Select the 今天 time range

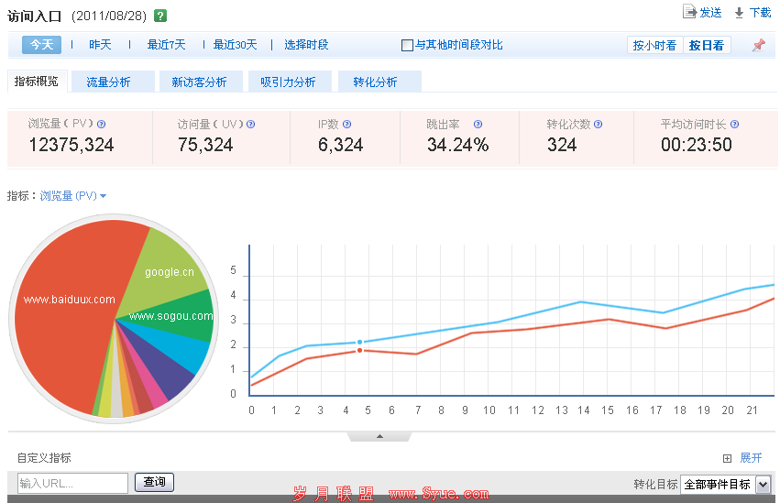point(42,45)
